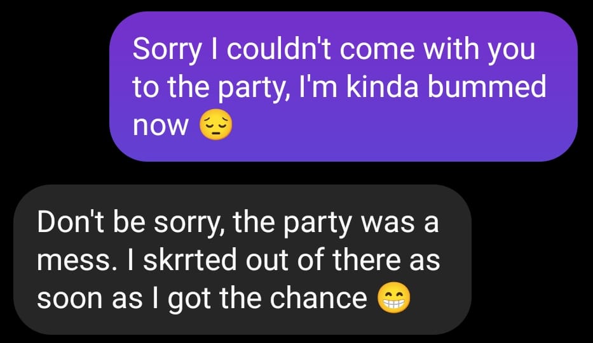Click the word "kinda" in the purple message
The height and width of the screenshot is (343, 593).
click(383, 87)
